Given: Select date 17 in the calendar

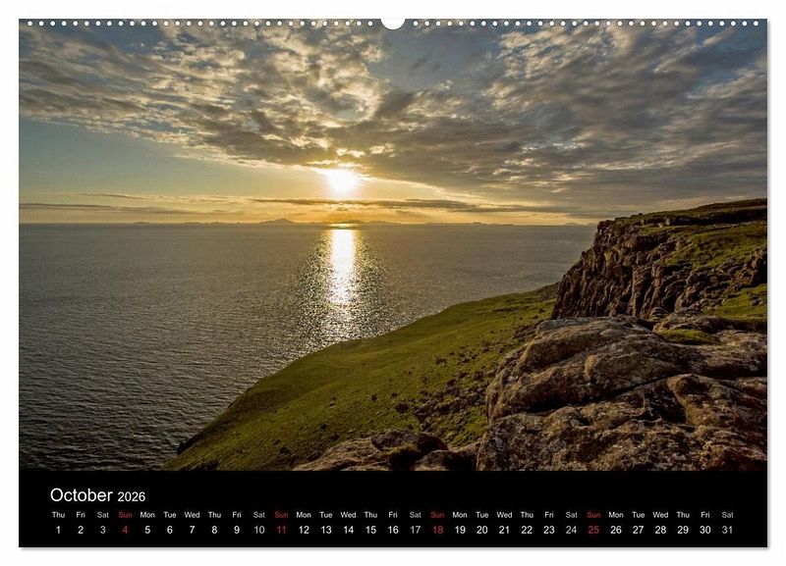Looking at the screenshot, I should (415, 530).
